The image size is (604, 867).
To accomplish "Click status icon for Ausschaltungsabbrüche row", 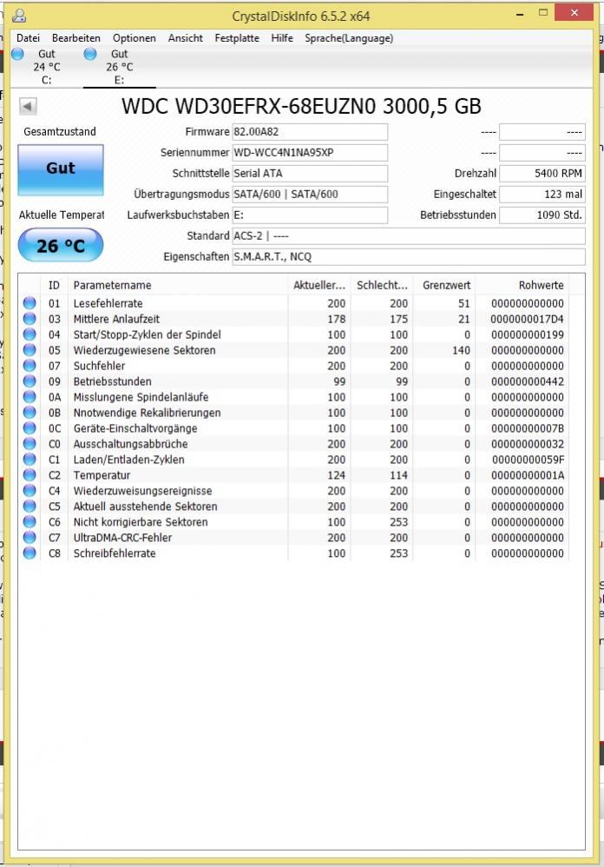I will click(x=30, y=443).
